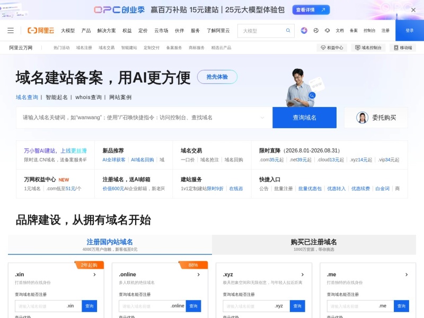Click the 万网权益中心 NEW entry
This screenshot has width=424, height=318.
pyautogui.click(x=47, y=180)
